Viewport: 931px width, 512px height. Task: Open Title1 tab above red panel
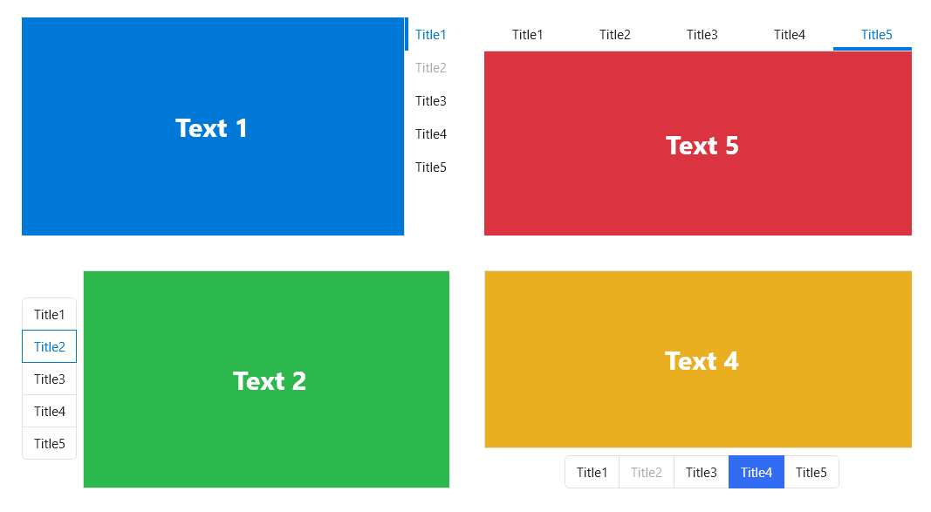click(527, 34)
